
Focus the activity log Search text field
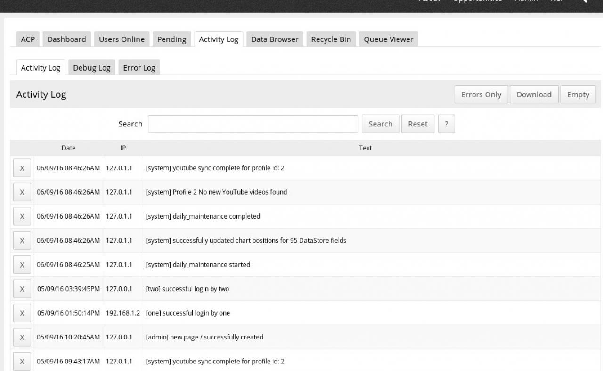click(253, 124)
